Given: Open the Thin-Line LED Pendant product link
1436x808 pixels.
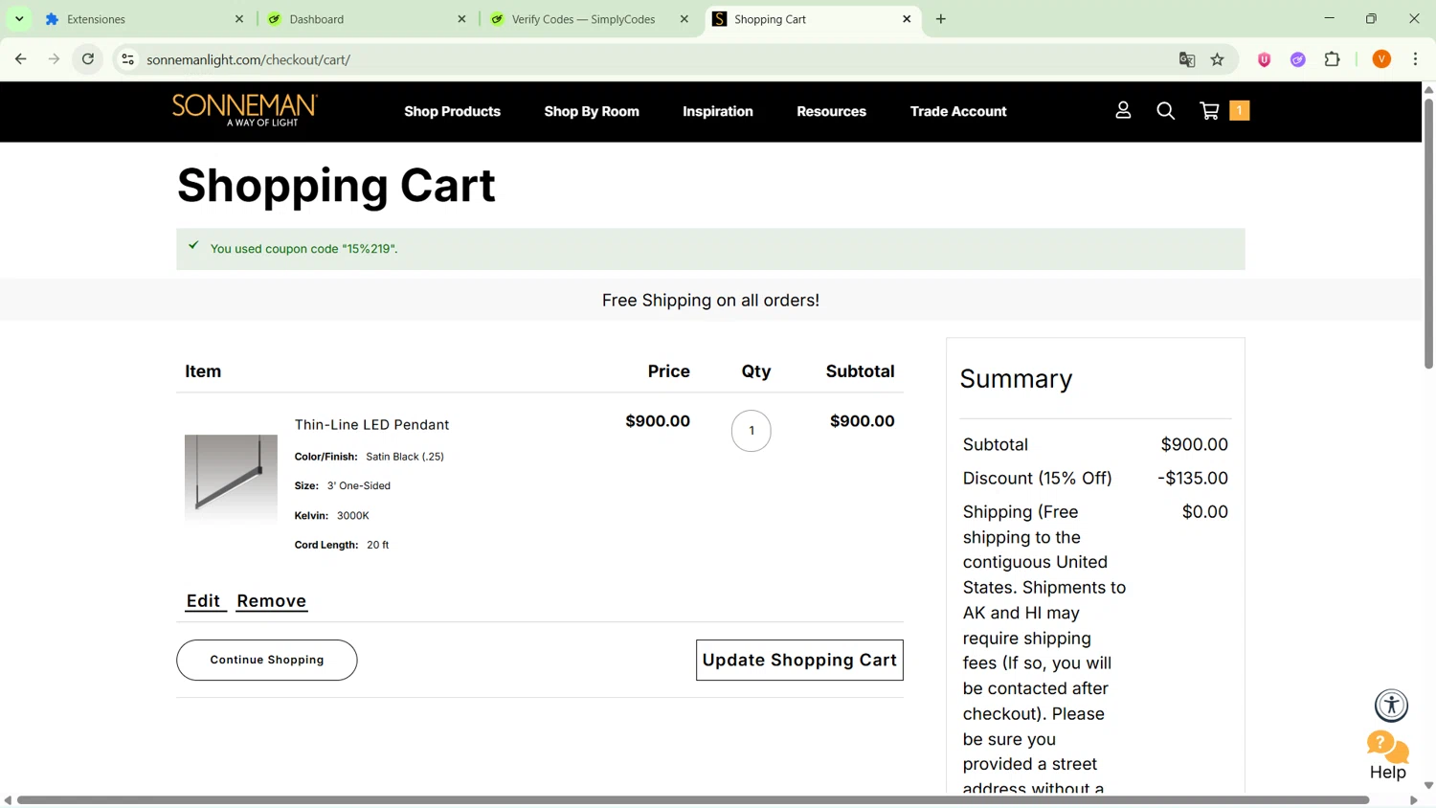Looking at the screenshot, I should tap(371, 425).
